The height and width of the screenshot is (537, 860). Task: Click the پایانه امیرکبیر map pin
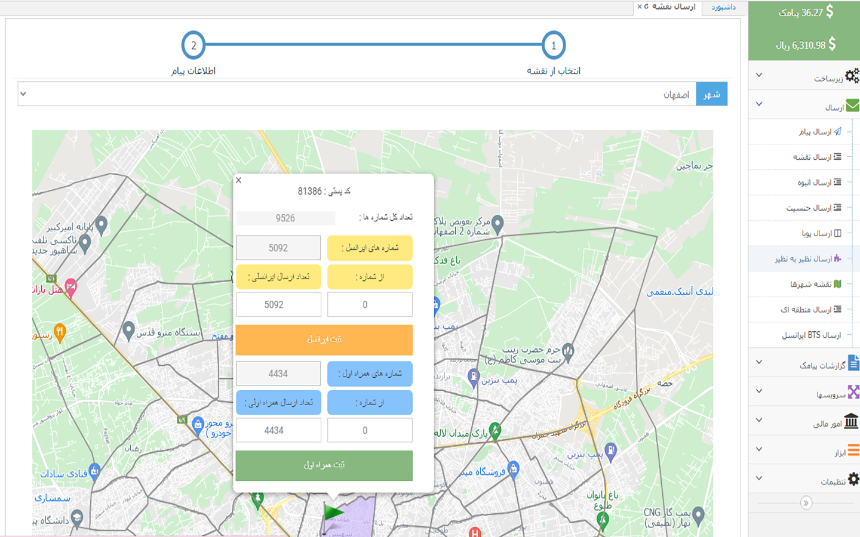click(x=102, y=225)
